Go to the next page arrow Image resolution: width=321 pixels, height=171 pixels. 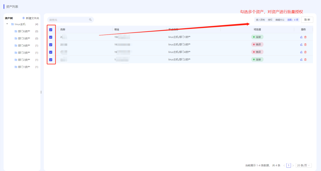pos(293,165)
